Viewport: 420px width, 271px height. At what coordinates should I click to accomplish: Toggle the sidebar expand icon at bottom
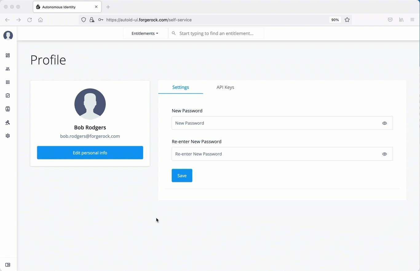click(x=8, y=265)
